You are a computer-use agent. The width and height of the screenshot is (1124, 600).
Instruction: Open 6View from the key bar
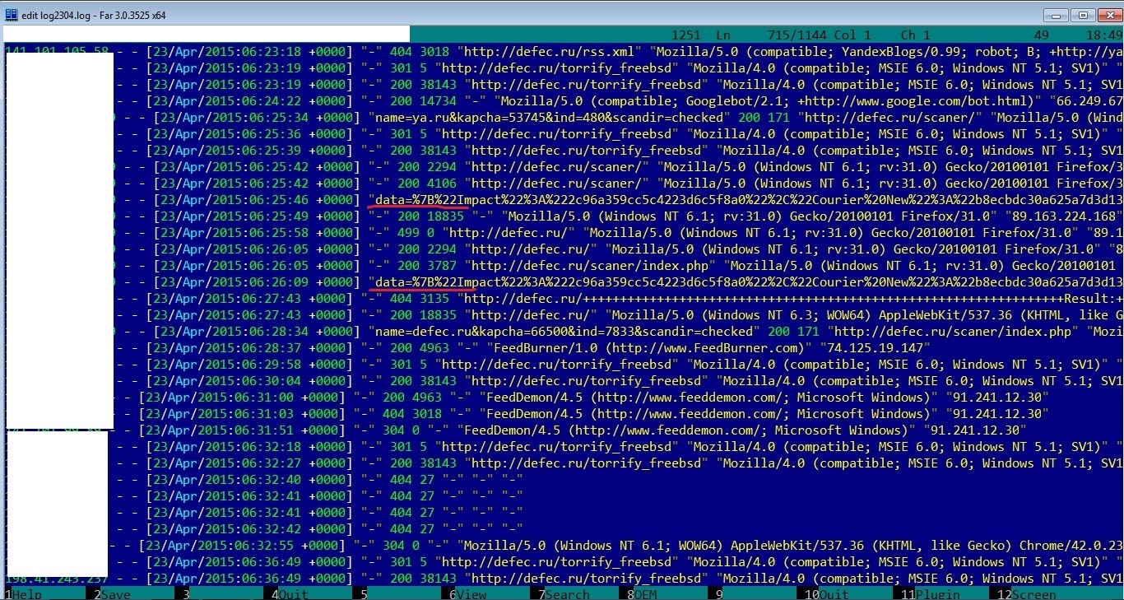point(467,594)
